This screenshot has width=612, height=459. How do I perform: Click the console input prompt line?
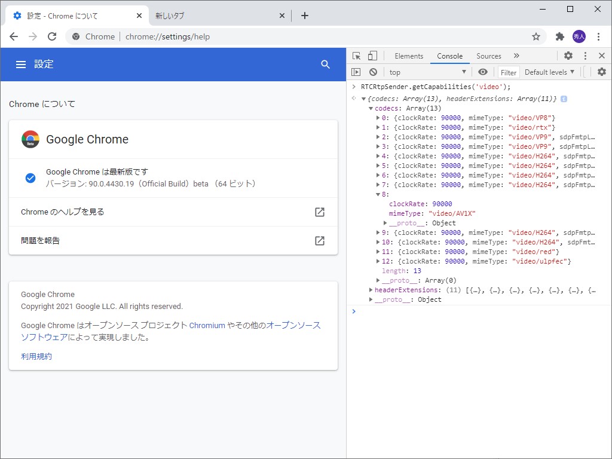click(x=418, y=311)
